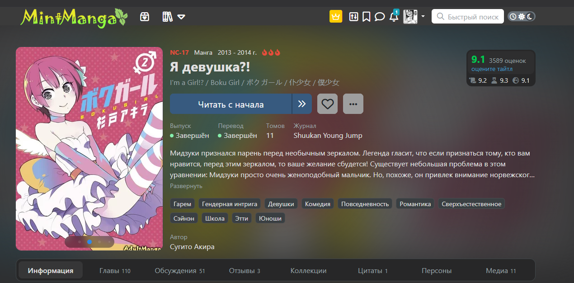574x283 pixels.
Task: Open the Комедия genre tag
Action: 318,204
